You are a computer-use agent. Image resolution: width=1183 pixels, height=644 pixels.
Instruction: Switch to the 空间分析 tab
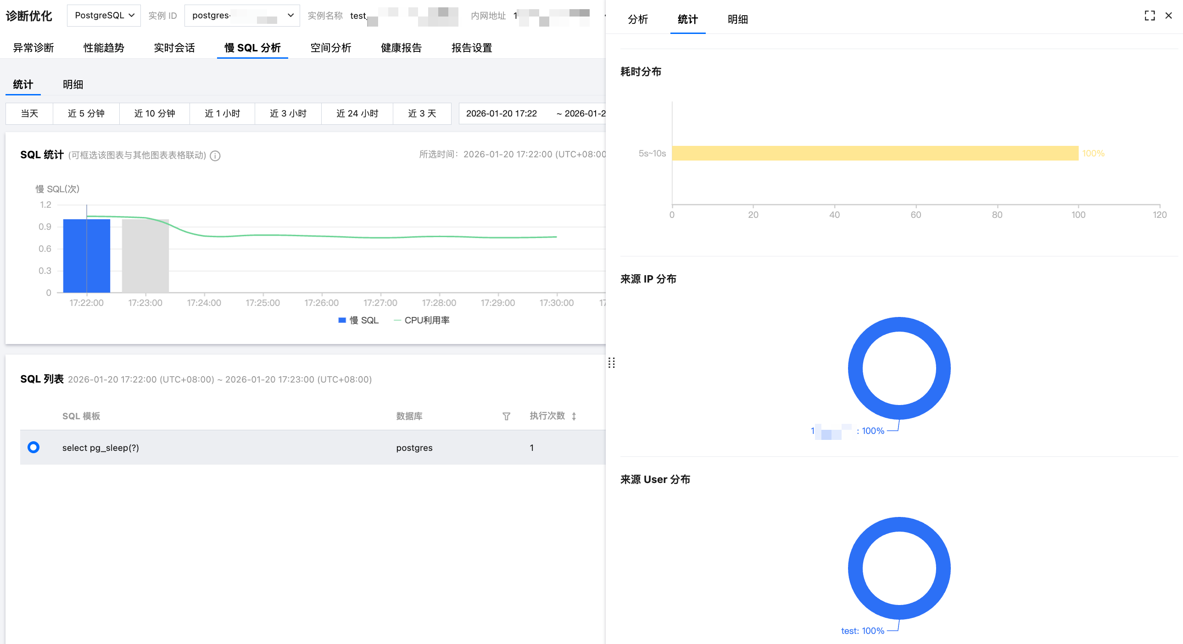(x=331, y=48)
